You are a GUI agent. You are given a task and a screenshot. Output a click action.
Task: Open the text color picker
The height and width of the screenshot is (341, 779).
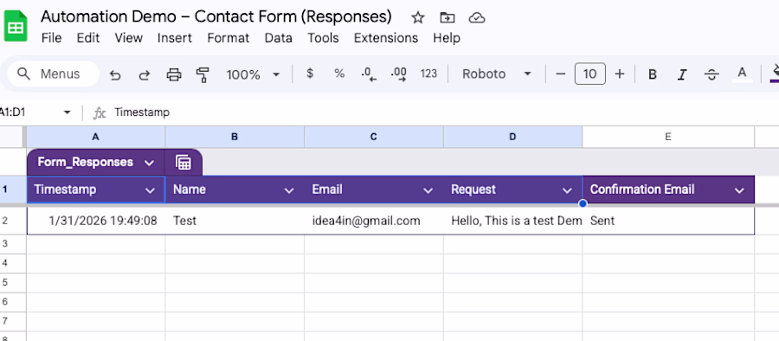pyautogui.click(x=742, y=74)
